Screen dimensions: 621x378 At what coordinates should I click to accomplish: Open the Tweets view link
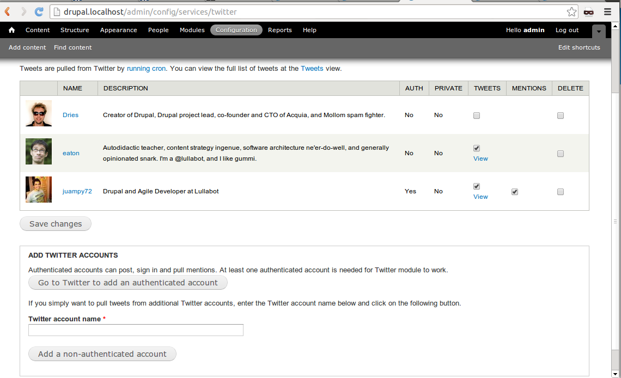pyautogui.click(x=312, y=69)
